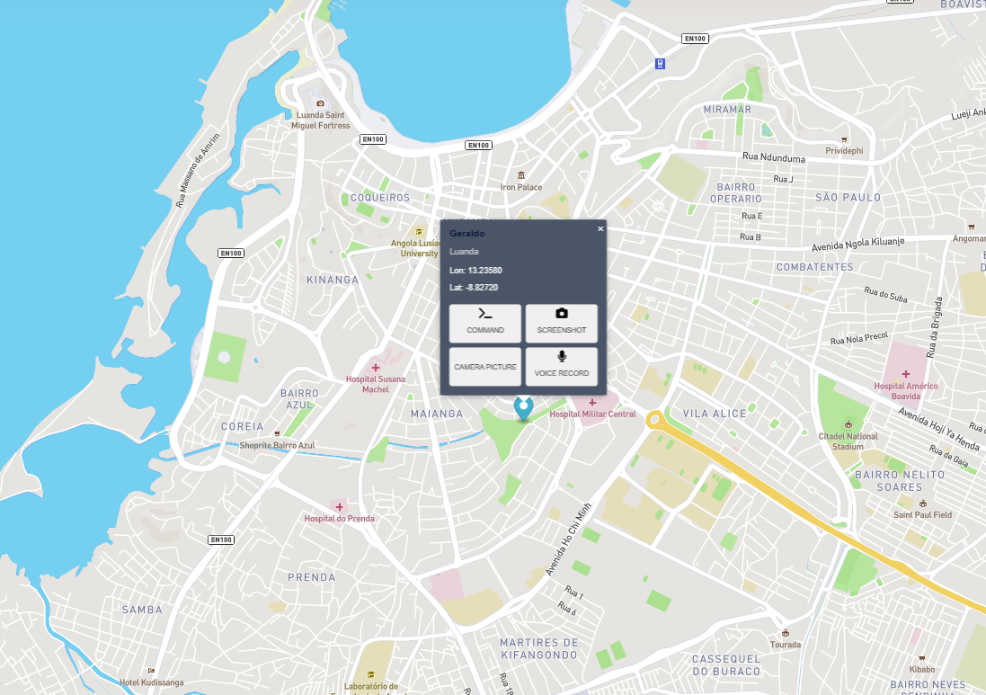This screenshot has width=986, height=695.
Task: Click the camera icon on Screenshot button
Action: [x=562, y=313]
